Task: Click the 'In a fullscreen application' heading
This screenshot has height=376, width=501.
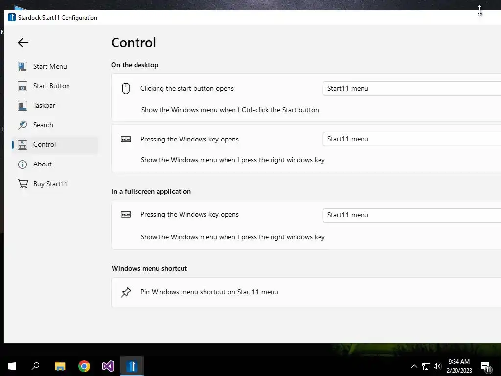Action: pos(151,191)
